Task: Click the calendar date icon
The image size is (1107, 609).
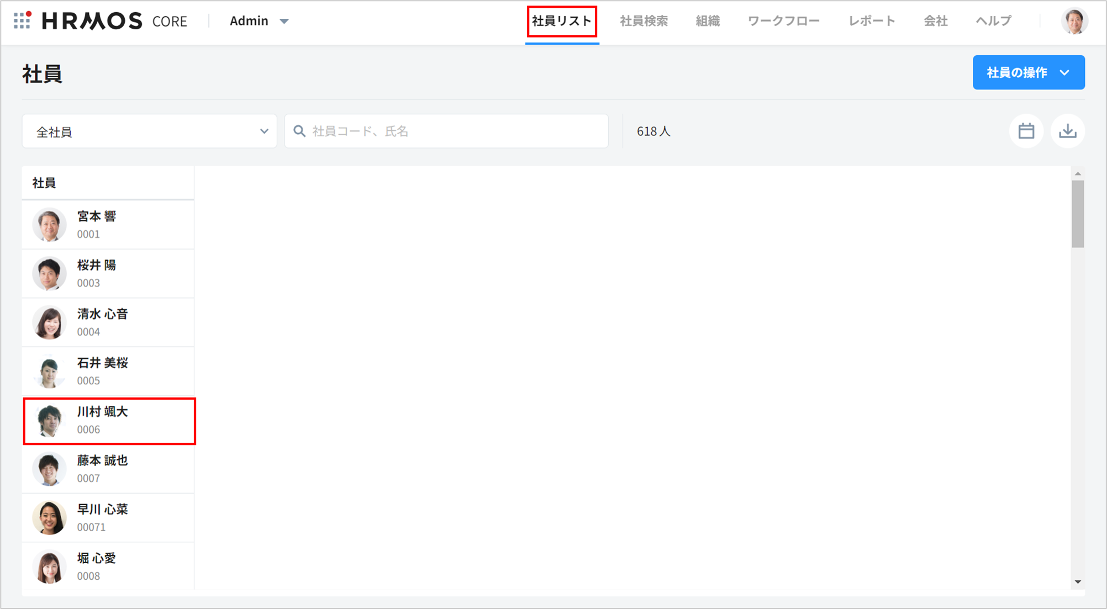Action: (1026, 131)
